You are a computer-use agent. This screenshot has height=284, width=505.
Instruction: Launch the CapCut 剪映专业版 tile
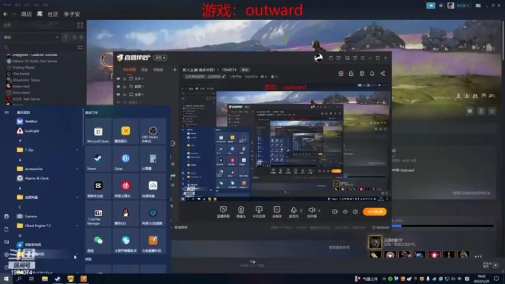(98, 186)
